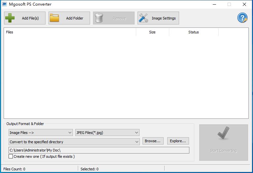Click the green plus Add File(s) icon
This screenshot has height=173, width=253.
click(x=10, y=18)
